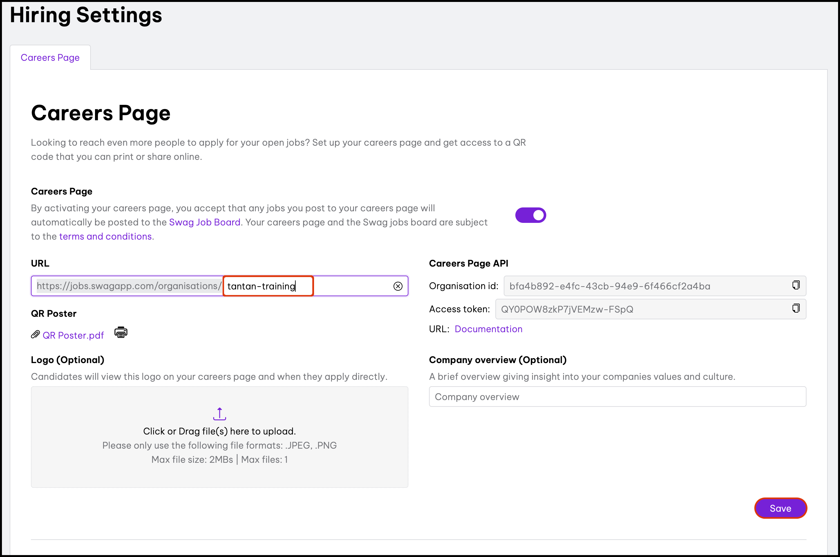
Task: Click the greyed URL prefix text
Action: (x=129, y=286)
